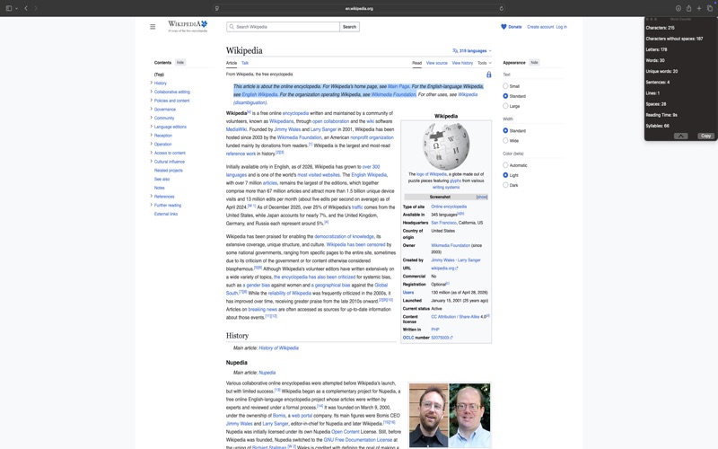The image size is (718, 449).
Task: Switch to the Article tab
Action: 232,63
